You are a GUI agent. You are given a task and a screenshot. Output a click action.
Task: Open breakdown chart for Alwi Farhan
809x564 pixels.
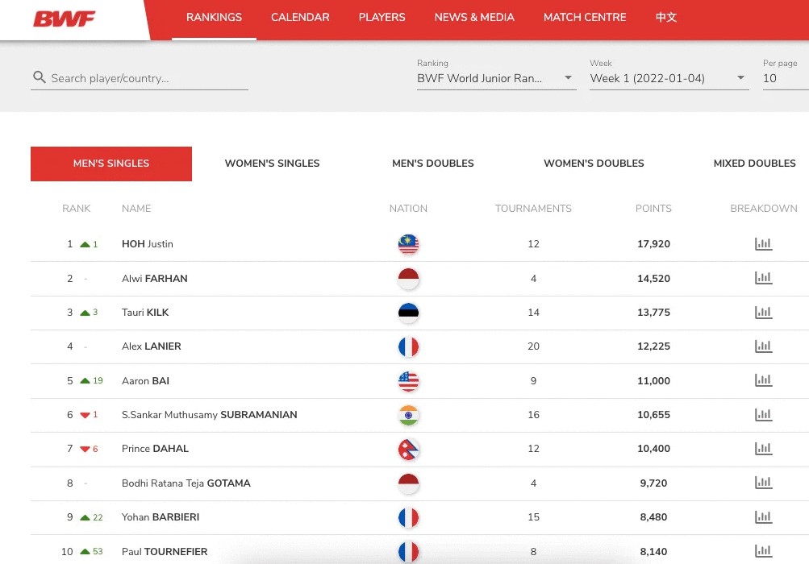coord(763,278)
